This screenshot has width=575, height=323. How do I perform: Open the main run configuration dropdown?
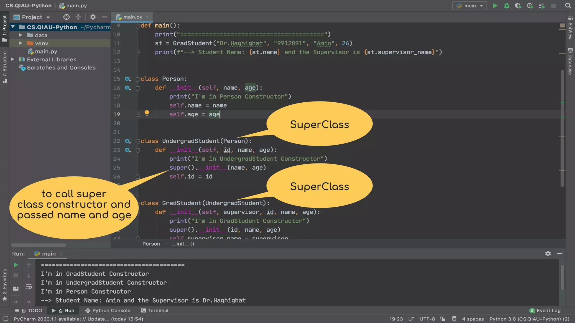(469, 6)
